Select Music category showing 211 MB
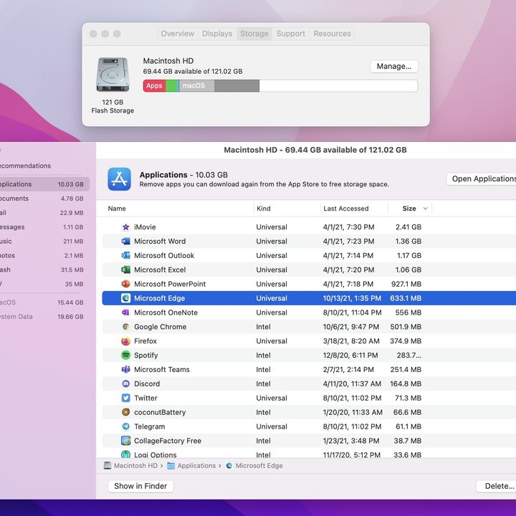The height and width of the screenshot is (516, 516). coord(44,242)
